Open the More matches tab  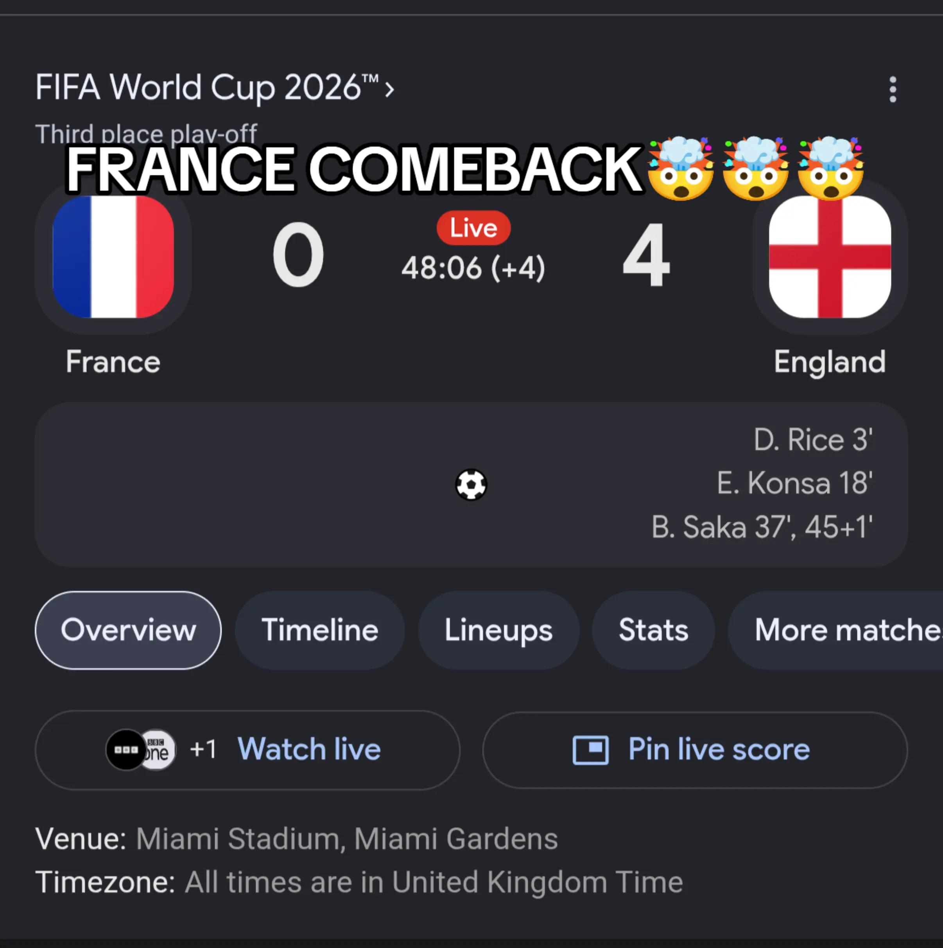tap(835, 630)
